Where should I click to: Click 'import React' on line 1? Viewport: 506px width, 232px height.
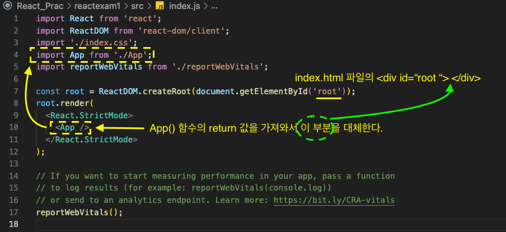65,18
